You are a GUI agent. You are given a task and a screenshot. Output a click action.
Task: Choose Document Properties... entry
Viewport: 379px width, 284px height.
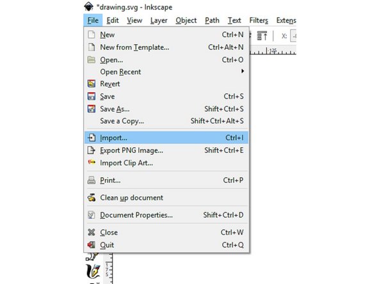(x=166, y=215)
